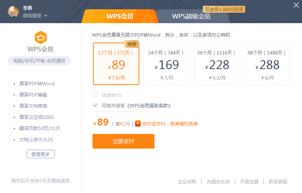
Task: Click the 尊享文档修复 feature item
Action: coord(33,106)
